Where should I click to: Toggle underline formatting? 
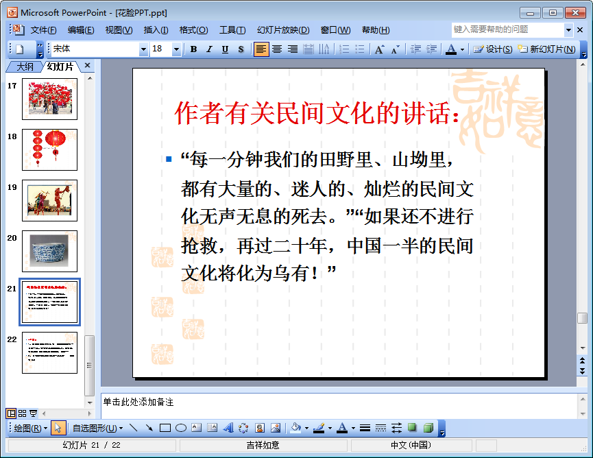(x=225, y=49)
